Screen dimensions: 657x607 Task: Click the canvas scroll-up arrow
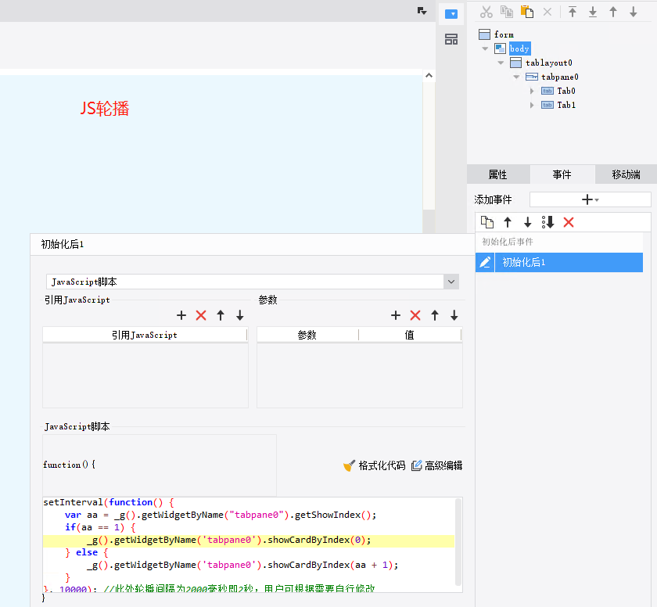[429, 75]
